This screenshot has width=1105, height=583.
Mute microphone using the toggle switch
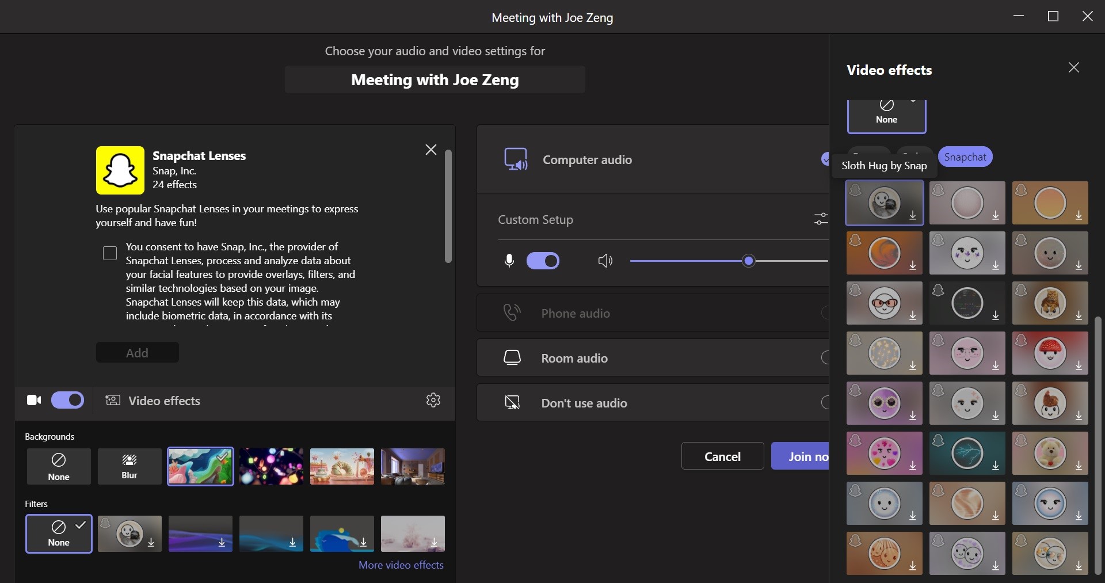(x=543, y=261)
